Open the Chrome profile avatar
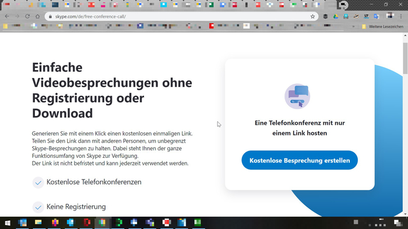The width and height of the screenshot is (408, 229). 390,16
